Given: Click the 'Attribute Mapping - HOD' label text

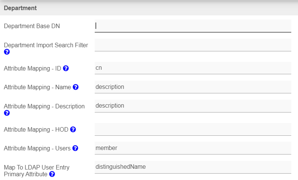Looking at the screenshot, I should [36, 129].
